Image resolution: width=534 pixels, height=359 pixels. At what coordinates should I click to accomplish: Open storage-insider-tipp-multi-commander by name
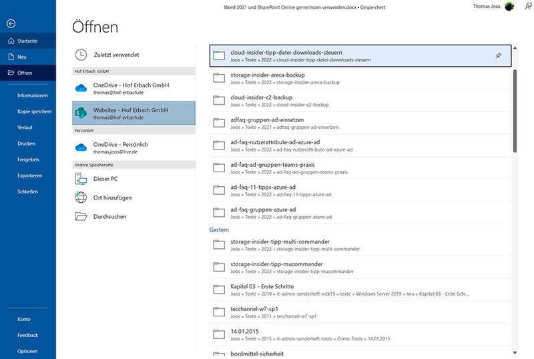pos(280,242)
